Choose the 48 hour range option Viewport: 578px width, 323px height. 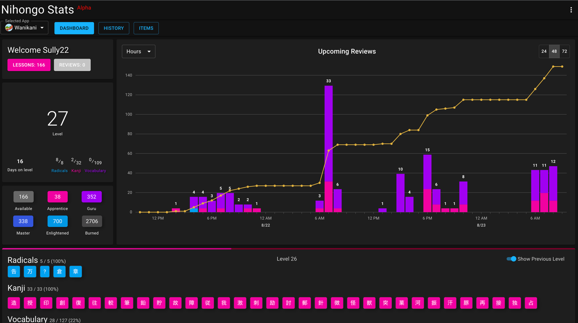tap(554, 51)
